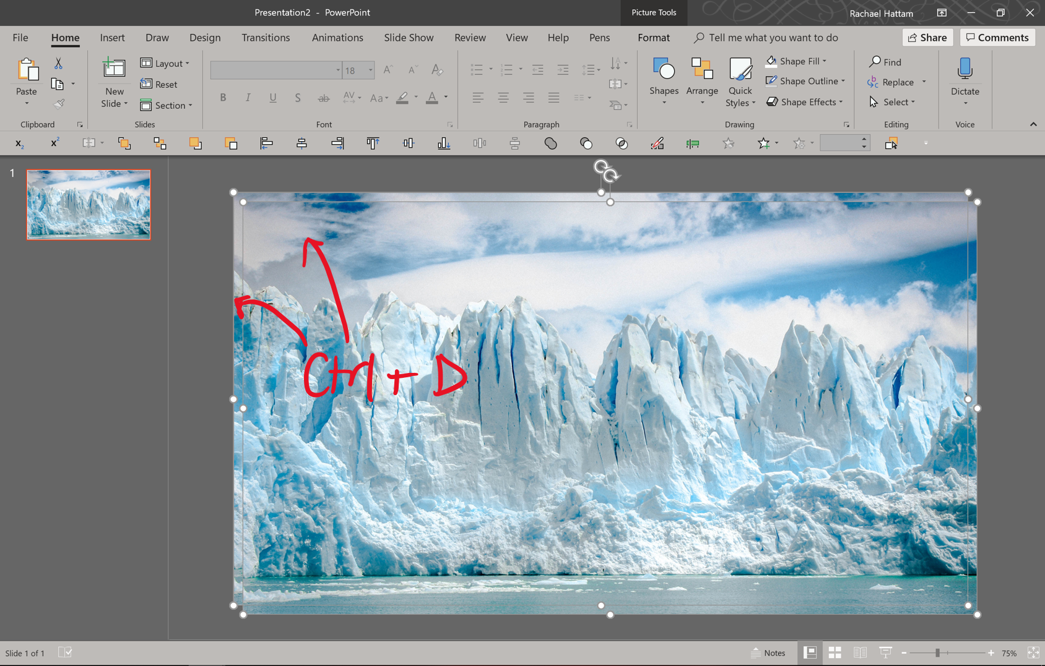The image size is (1045, 666).
Task: Toggle underline formatting
Action: click(x=272, y=97)
